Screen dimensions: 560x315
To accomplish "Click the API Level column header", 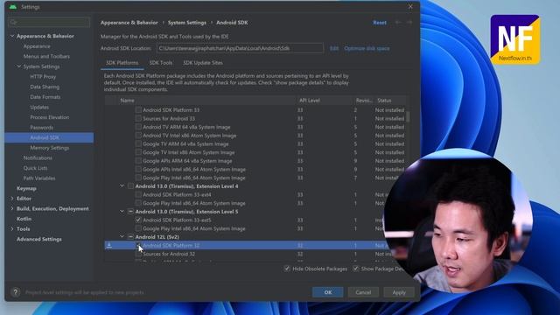I will point(309,101).
